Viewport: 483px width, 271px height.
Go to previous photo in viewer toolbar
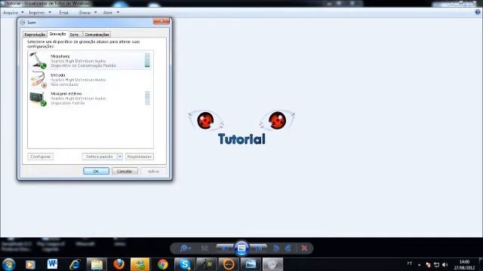(x=225, y=248)
